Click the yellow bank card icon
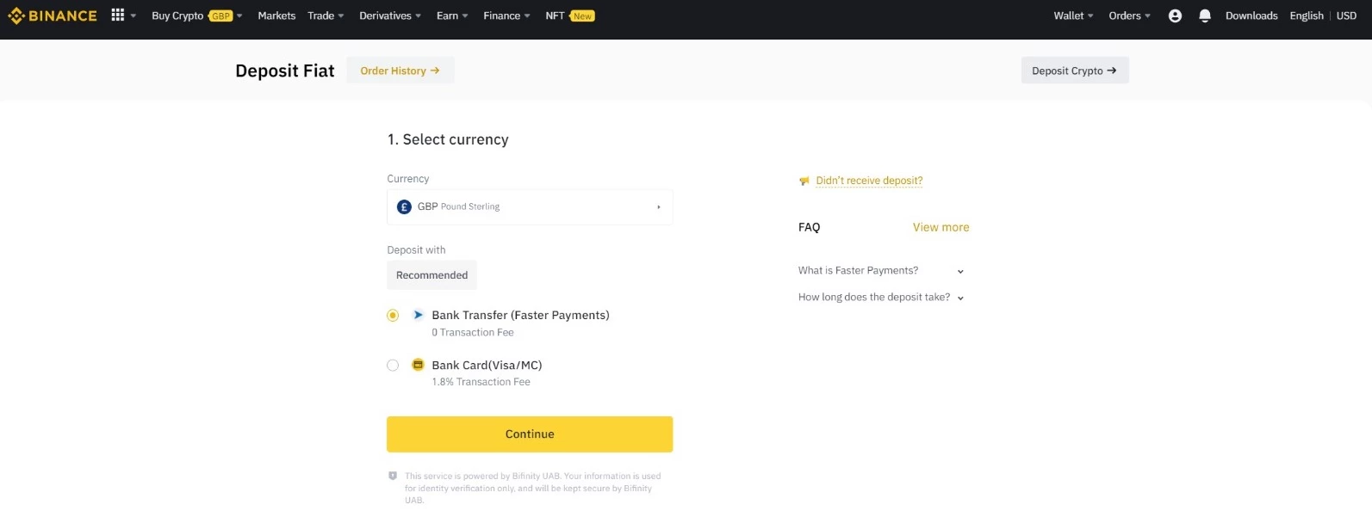This screenshot has height=523, width=1372. tap(418, 365)
